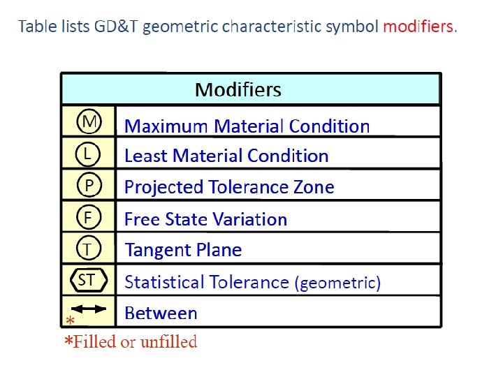The height and width of the screenshot is (377, 503).
Task: Click the title text Table lists GD&T
Action: 78,27
